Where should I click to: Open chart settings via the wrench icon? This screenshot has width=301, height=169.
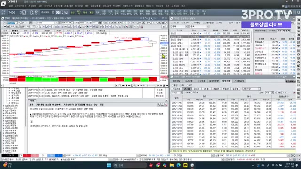click(x=166, y=23)
